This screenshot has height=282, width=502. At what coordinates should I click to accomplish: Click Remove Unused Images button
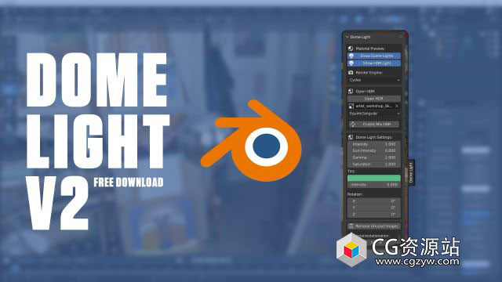pos(373,226)
